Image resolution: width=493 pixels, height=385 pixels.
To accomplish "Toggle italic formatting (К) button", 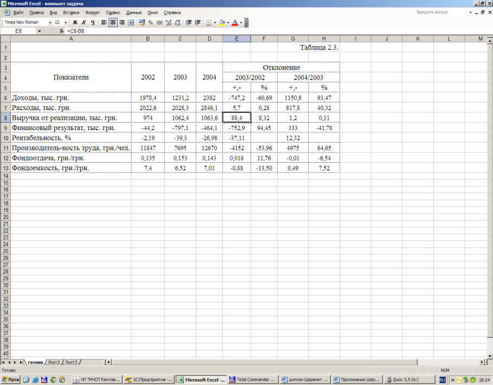I will click(x=84, y=22).
